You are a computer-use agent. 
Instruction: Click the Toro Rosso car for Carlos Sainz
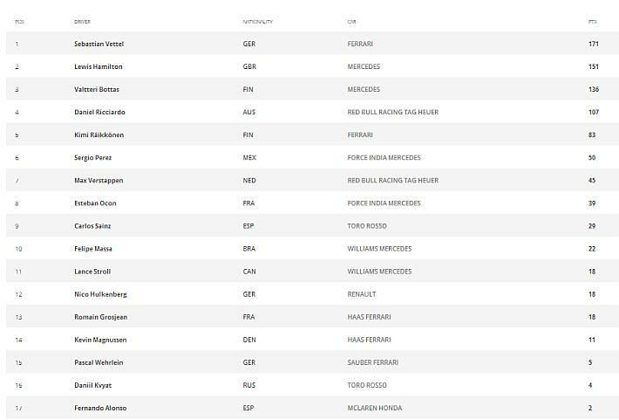[x=365, y=225]
